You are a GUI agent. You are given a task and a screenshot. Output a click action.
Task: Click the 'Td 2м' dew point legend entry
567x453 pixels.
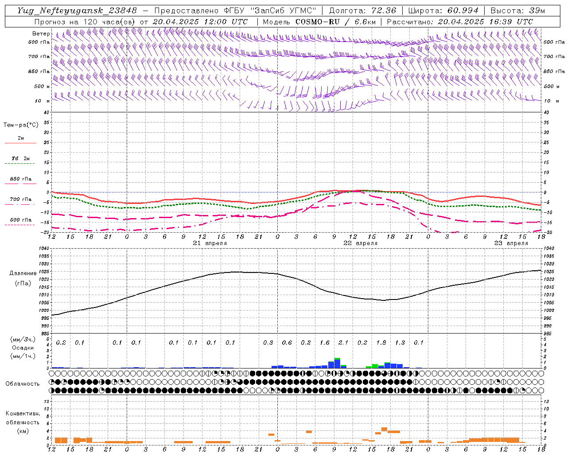click(x=20, y=158)
